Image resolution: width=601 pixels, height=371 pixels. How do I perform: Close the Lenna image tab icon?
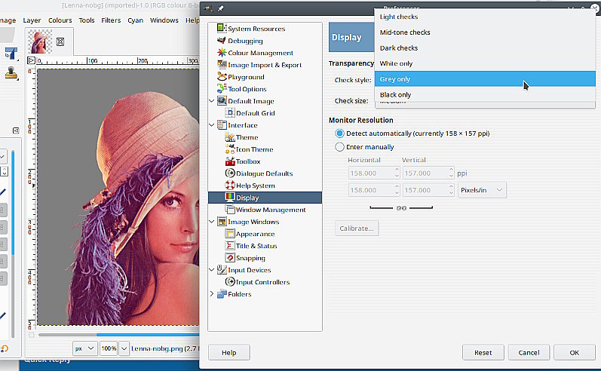point(60,41)
